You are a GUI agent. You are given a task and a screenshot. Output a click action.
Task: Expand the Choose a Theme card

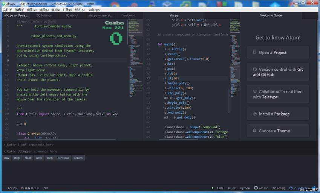[x=278, y=131]
